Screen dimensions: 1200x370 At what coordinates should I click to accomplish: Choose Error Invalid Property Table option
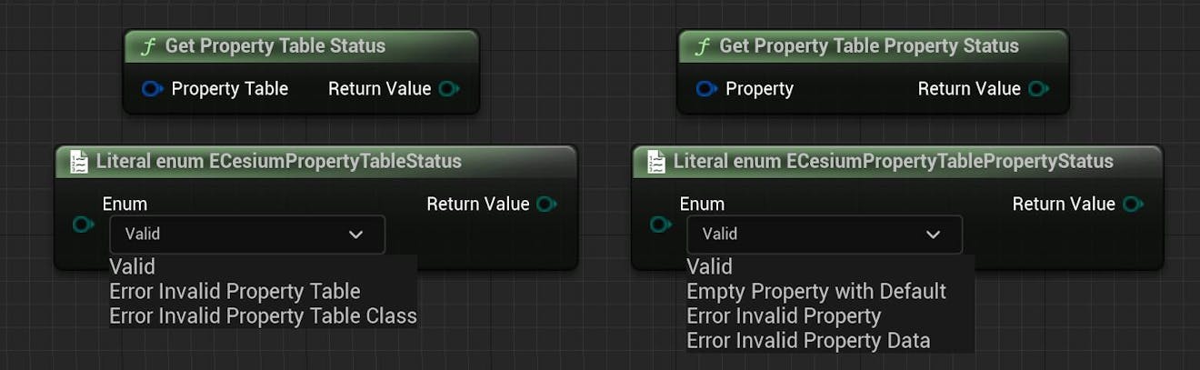(x=235, y=292)
